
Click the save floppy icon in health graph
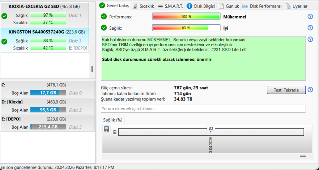[106, 129]
